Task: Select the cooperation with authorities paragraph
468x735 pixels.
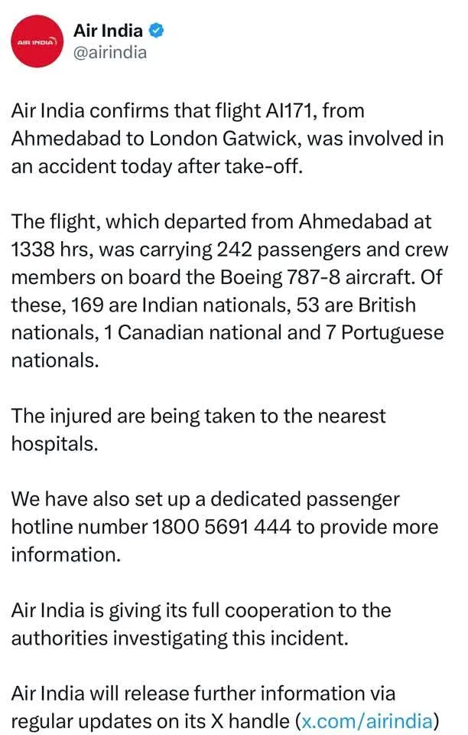Action: (200, 624)
